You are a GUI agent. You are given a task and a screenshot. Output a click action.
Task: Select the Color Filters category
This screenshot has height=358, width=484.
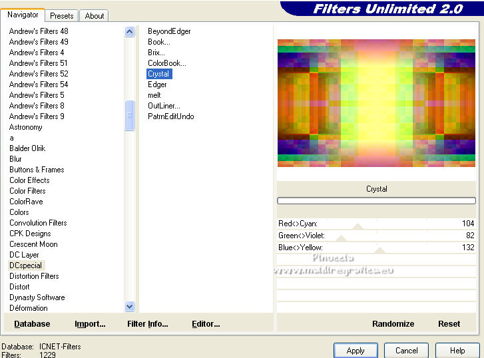[x=27, y=191]
